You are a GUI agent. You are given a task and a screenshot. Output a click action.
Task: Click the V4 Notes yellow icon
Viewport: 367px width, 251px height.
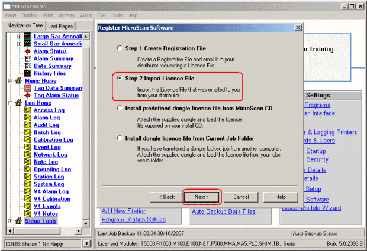28,213
